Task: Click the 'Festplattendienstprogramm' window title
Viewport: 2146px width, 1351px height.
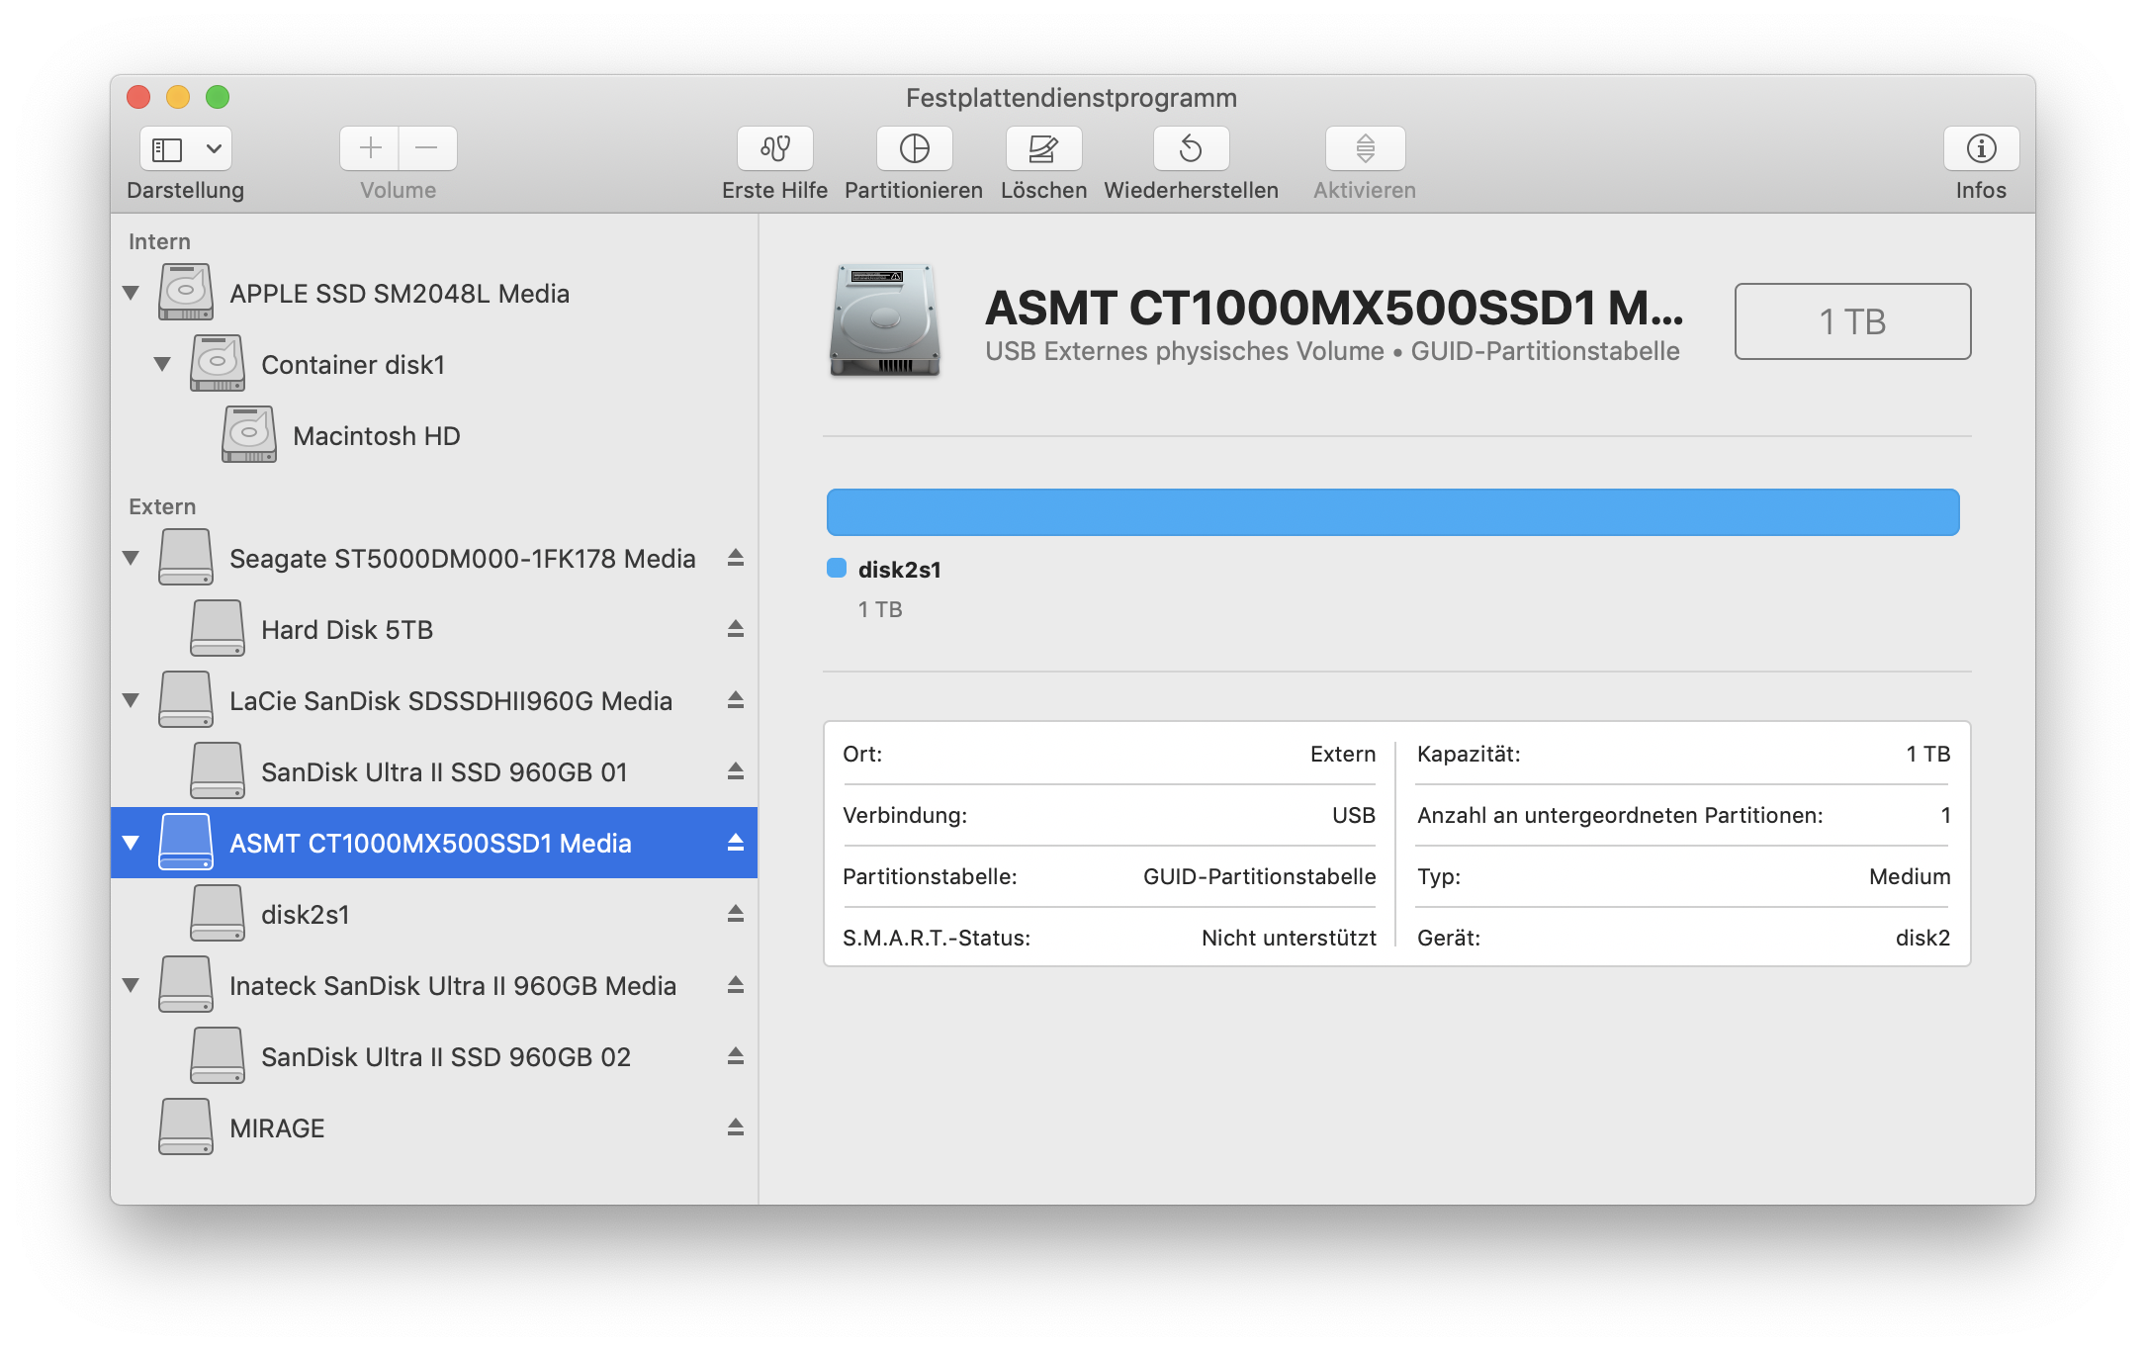Action: click(1072, 98)
